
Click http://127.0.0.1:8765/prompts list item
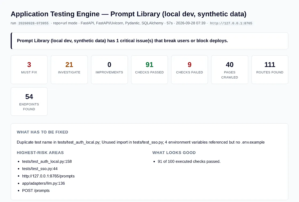(48, 176)
